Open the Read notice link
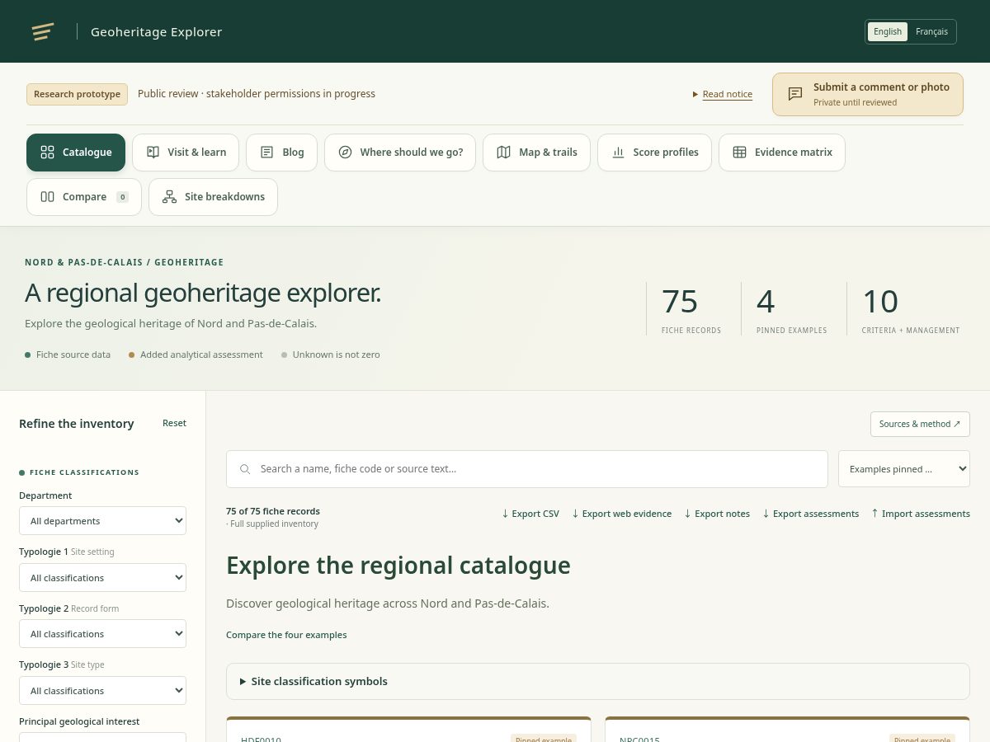Viewport: 990px width, 742px height. coord(728,95)
